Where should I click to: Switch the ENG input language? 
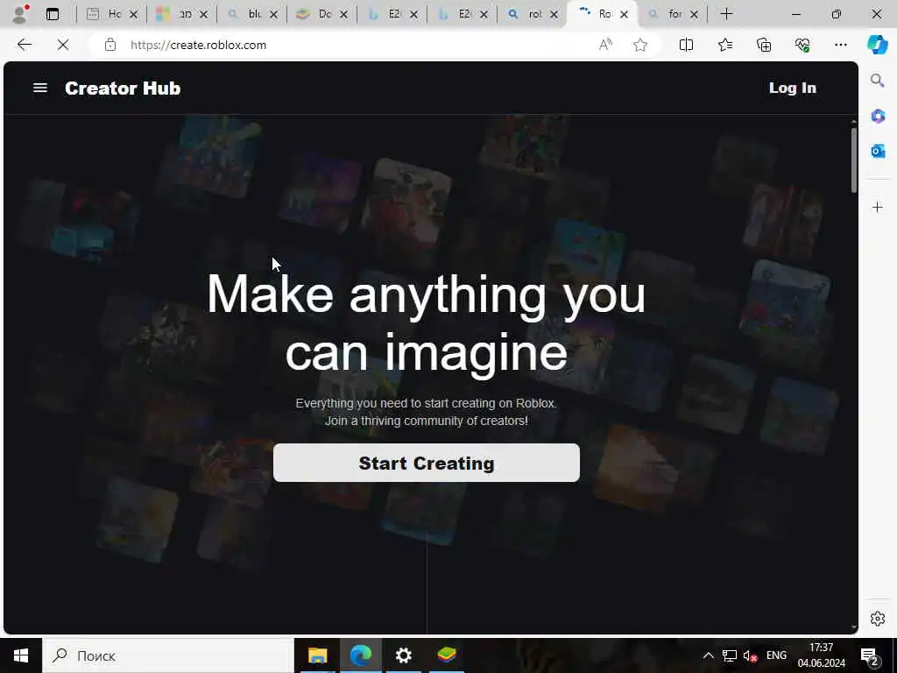click(776, 655)
